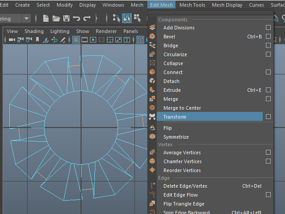Open the Curves menu
This screenshot has height=214, width=285.
pyautogui.click(x=256, y=5)
